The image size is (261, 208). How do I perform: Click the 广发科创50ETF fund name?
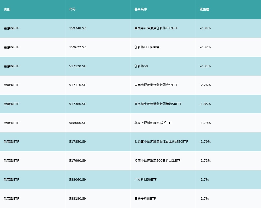tap(145, 180)
